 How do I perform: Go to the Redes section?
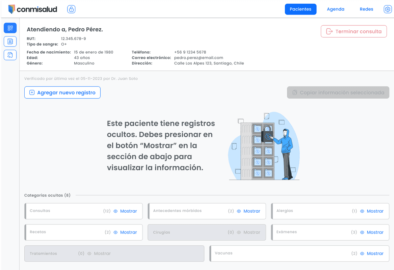tap(366, 9)
